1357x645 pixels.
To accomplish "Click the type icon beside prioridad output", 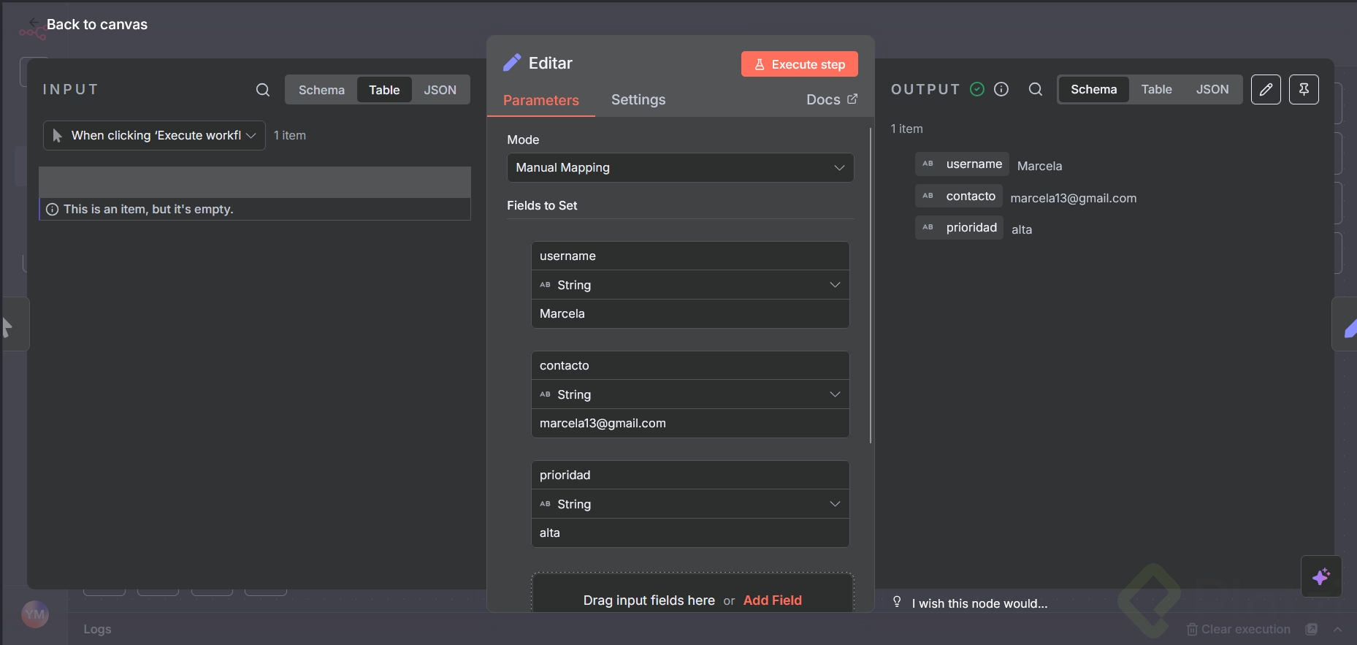I will [x=928, y=227].
